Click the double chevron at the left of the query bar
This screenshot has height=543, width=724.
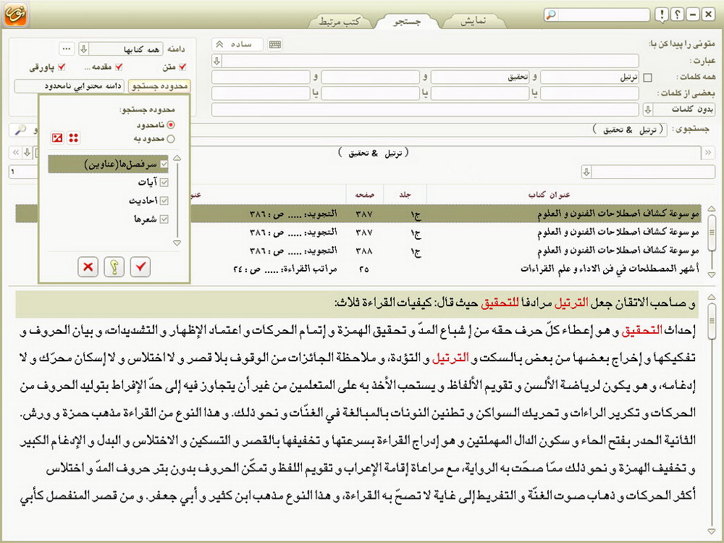pos(16,152)
